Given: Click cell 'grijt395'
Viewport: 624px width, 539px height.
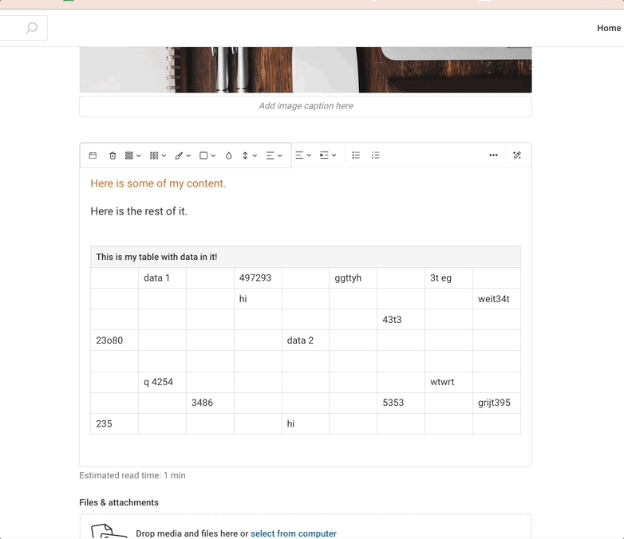Looking at the screenshot, I should click(496, 403).
